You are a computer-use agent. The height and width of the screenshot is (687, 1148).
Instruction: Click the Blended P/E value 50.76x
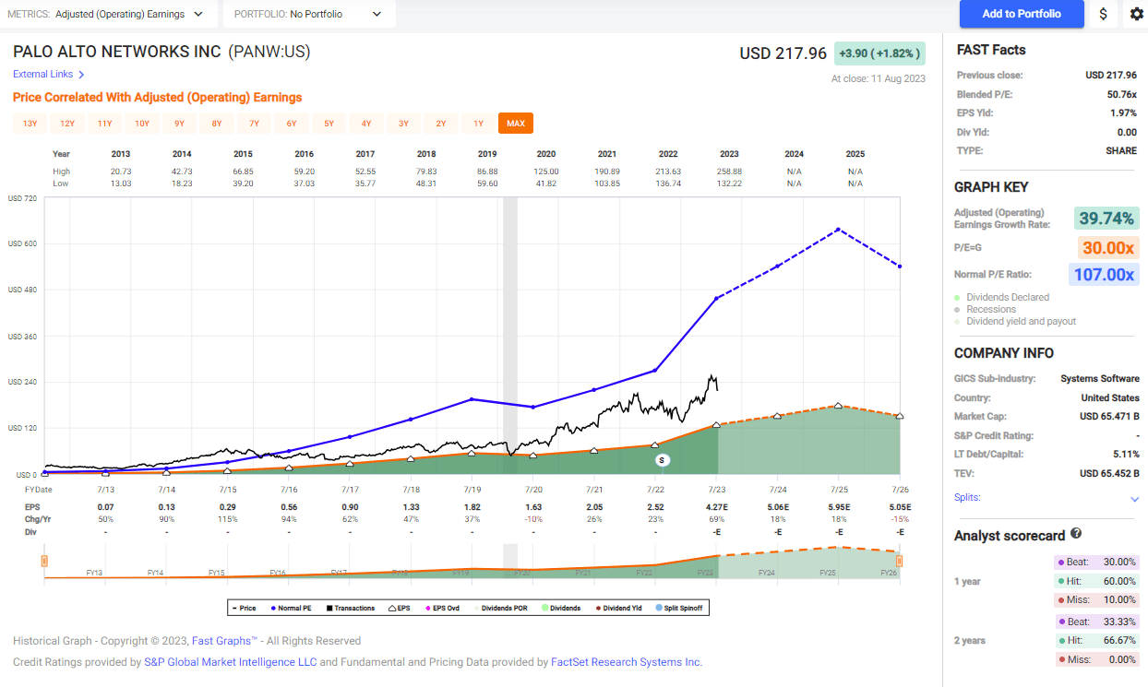point(1121,94)
